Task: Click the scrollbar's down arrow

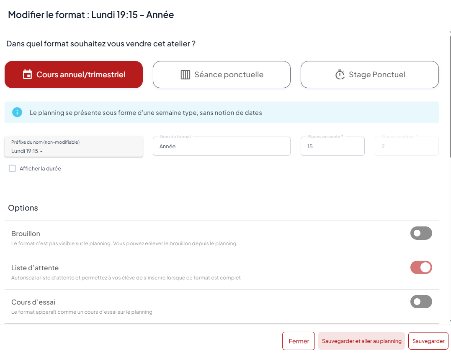Action: pos(449,321)
